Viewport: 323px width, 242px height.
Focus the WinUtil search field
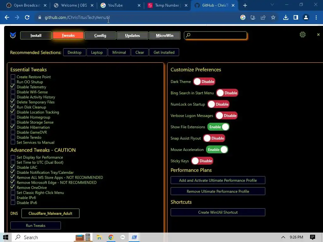click(x=215, y=35)
